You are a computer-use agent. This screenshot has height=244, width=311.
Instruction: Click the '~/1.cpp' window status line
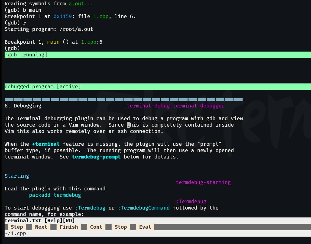pyautogui.click(x=158, y=233)
